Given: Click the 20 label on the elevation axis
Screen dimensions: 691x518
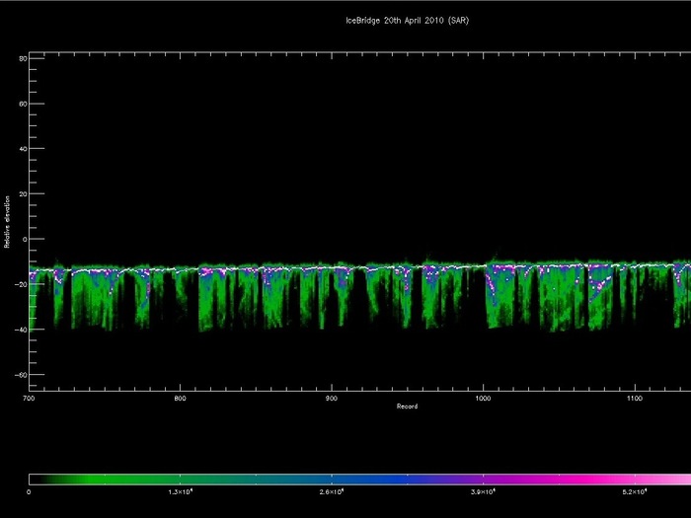Looking at the screenshot, I should pyautogui.click(x=22, y=193).
